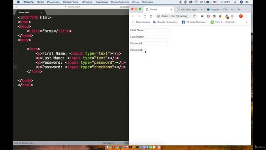Viewport: 266px width, 150px height.
Task: Show site information icon in address bar
Action: pyautogui.click(x=158, y=16)
